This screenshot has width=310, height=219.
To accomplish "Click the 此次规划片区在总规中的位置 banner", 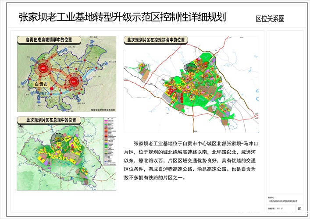I will click(50, 120).
